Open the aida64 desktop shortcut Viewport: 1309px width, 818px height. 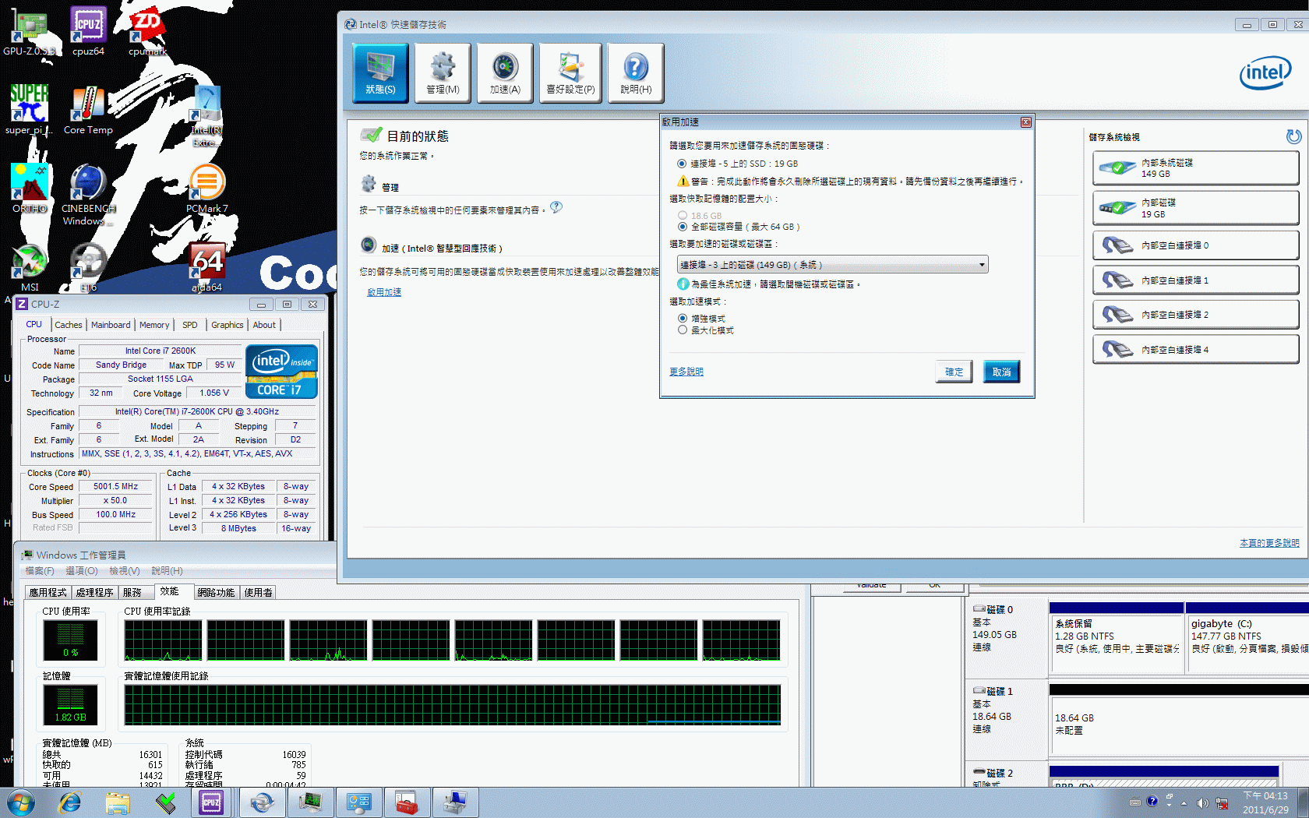click(206, 267)
